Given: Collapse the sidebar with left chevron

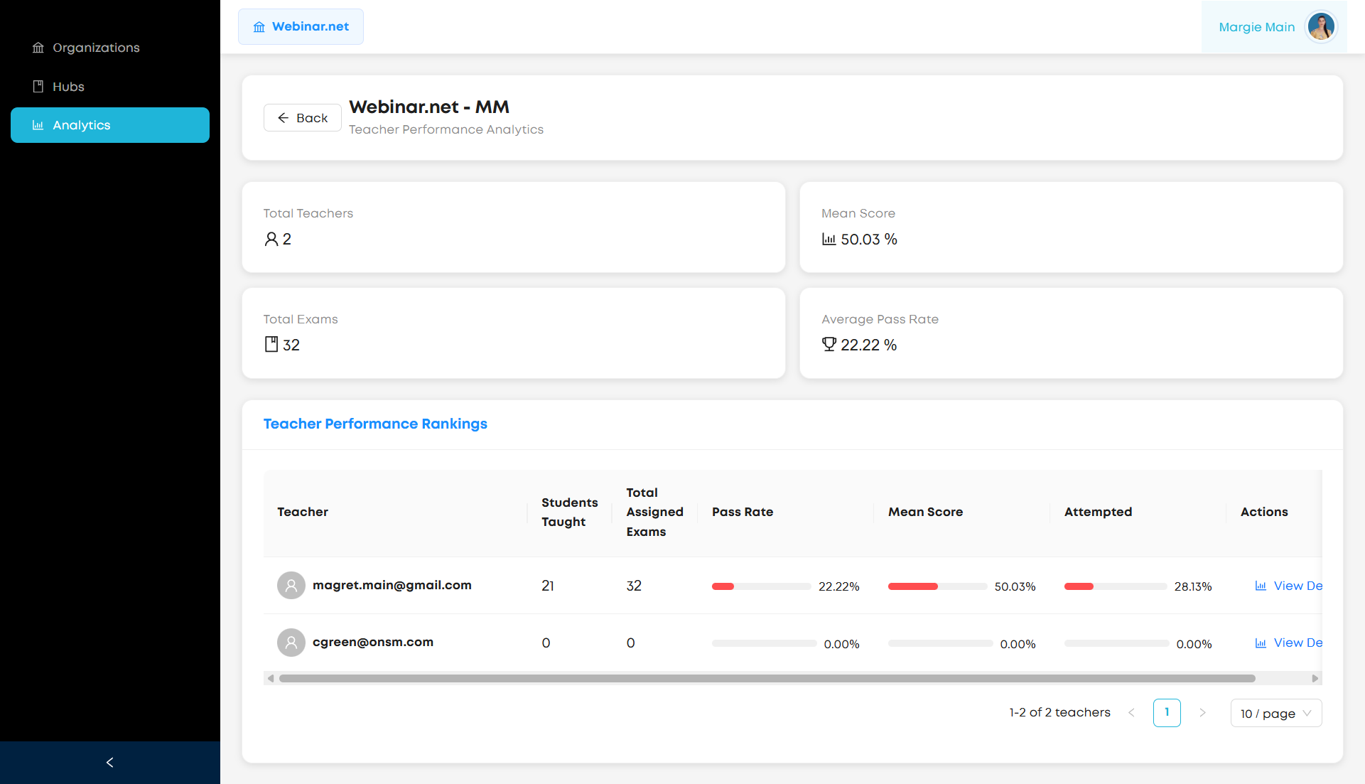Looking at the screenshot, I should point(109,763).
